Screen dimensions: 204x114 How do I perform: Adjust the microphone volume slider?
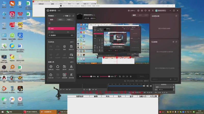[87, 77]
